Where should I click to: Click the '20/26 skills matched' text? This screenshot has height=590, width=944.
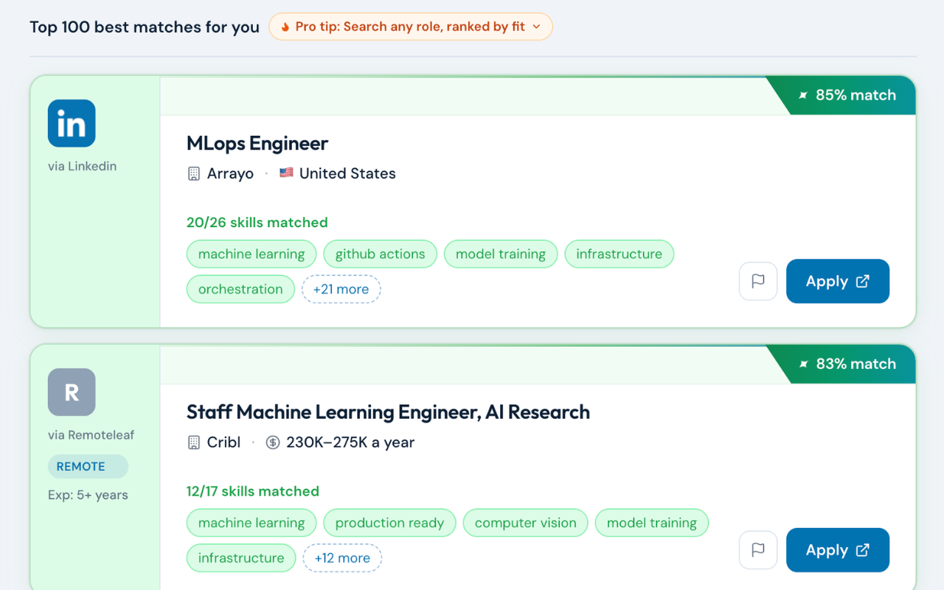[257, 223]
